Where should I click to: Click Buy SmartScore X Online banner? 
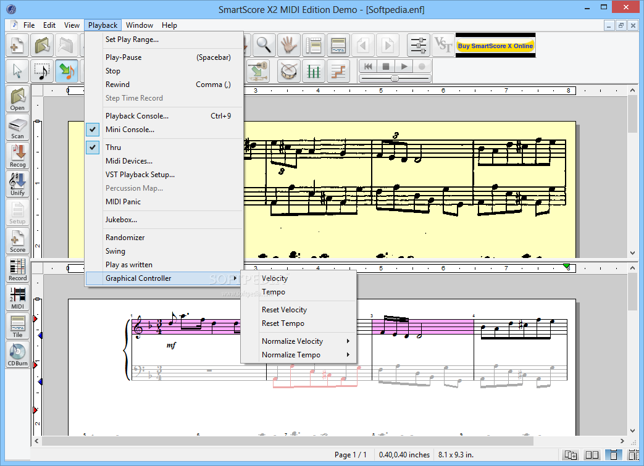(x=495, y=46)
